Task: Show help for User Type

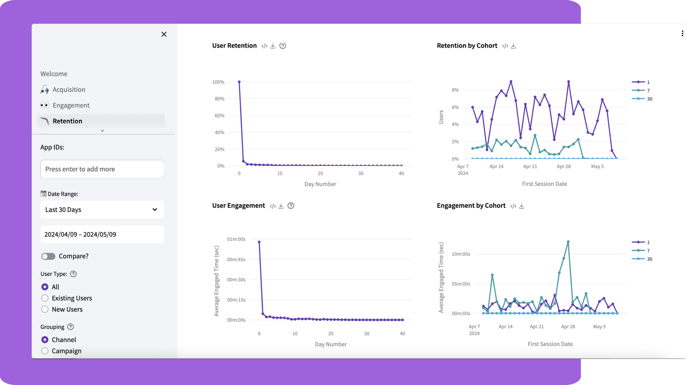Action: 73,274
